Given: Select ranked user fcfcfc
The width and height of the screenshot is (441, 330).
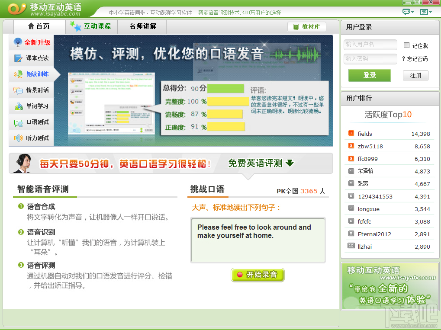Looking at the screenshot, I should 389,221.
